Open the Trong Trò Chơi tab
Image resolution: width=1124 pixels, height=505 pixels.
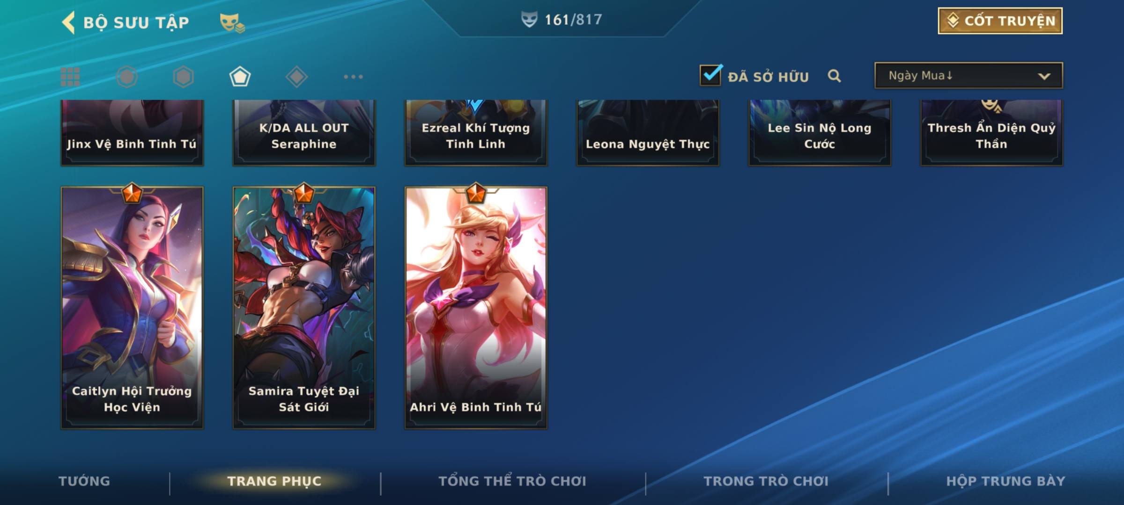[766, 481]
